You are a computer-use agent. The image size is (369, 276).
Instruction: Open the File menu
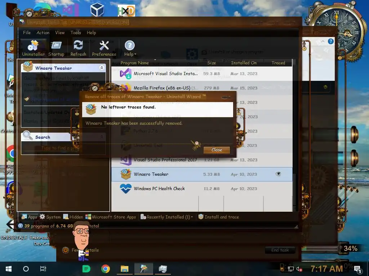27,33
